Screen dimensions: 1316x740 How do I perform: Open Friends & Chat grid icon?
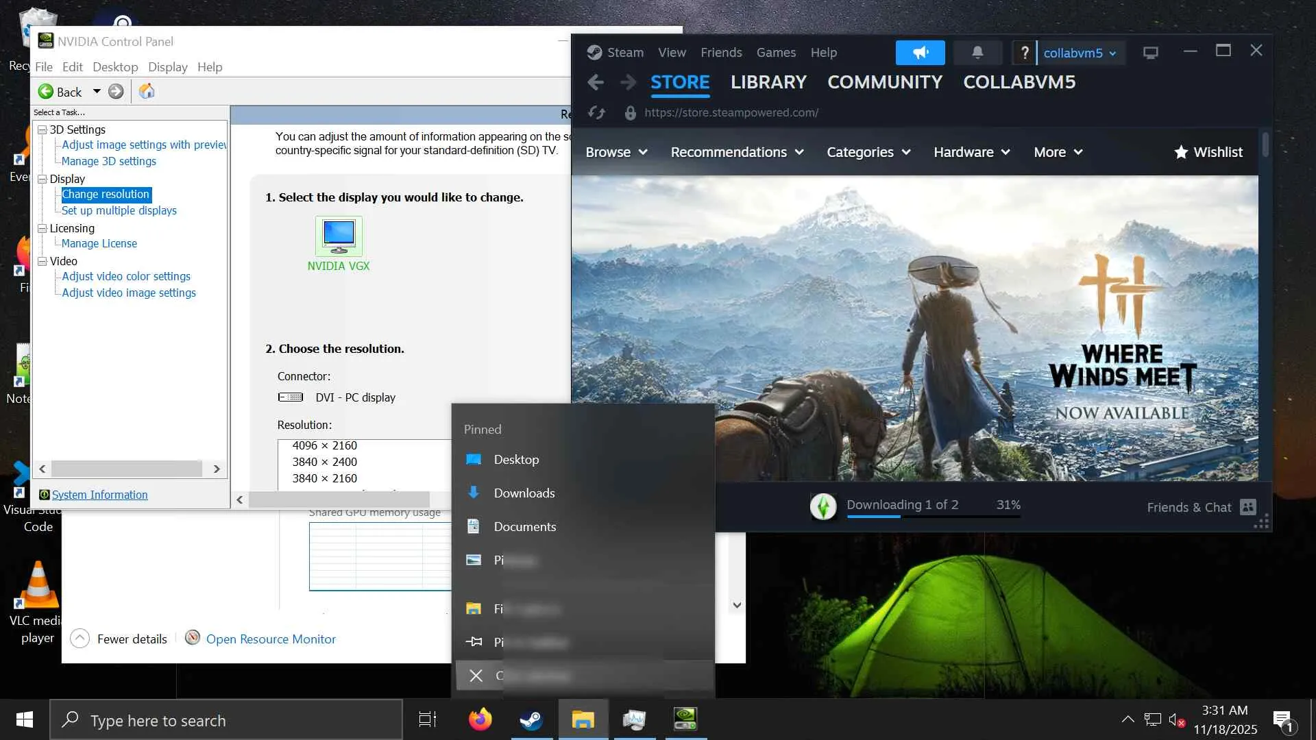[1248, 507]
